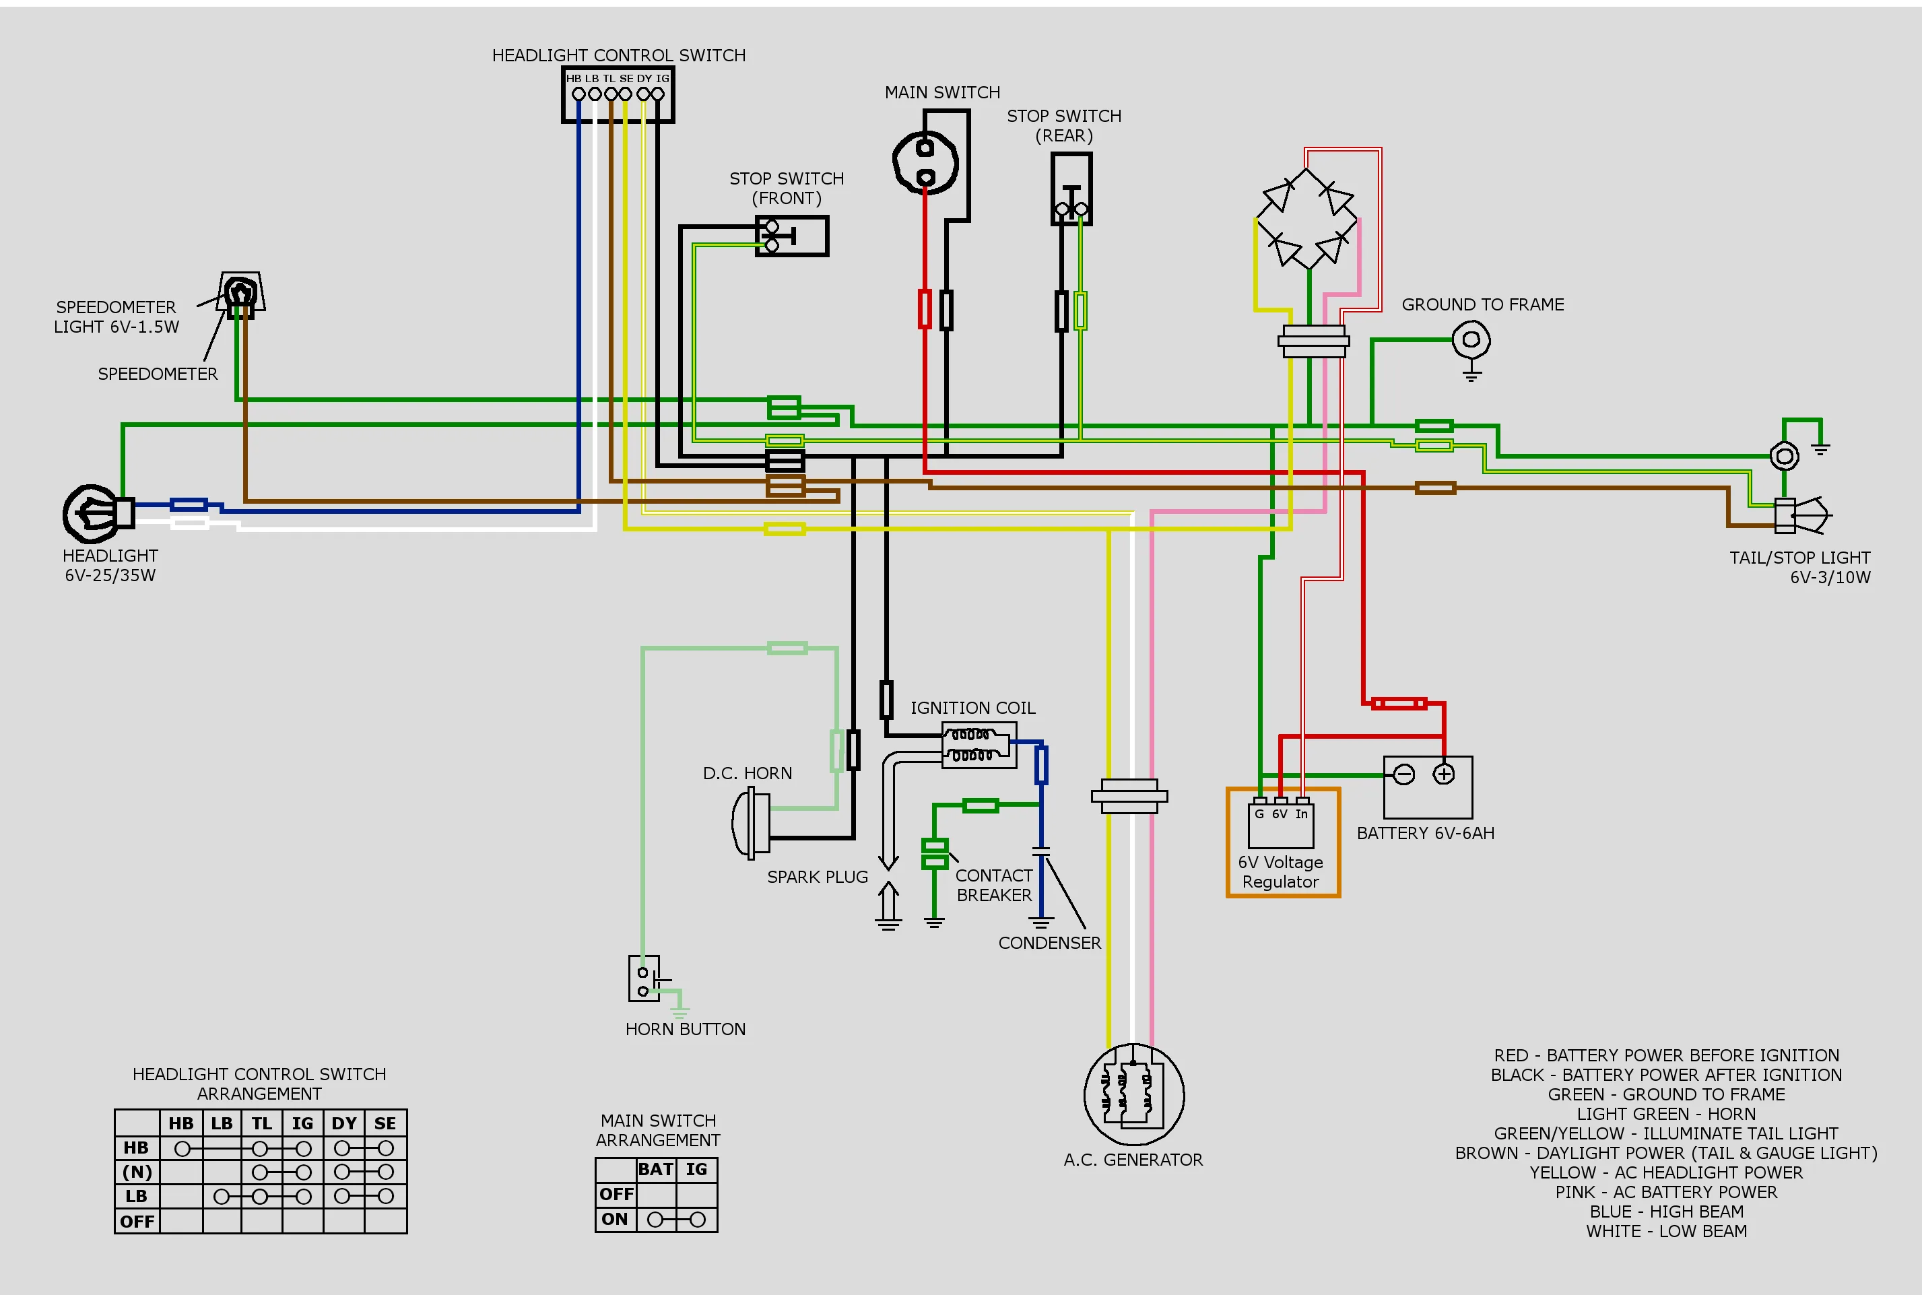Select the "MAIN SWITCH" component label

click(x=942, y=92)
